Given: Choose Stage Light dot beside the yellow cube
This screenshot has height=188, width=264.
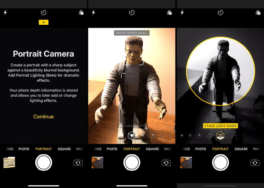Looking at the screenshot, I should [209, 136].
